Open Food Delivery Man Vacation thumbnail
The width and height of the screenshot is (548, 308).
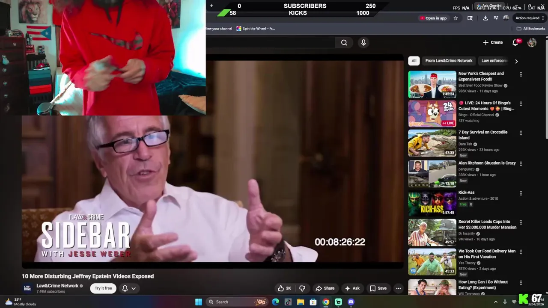(432, 262)
